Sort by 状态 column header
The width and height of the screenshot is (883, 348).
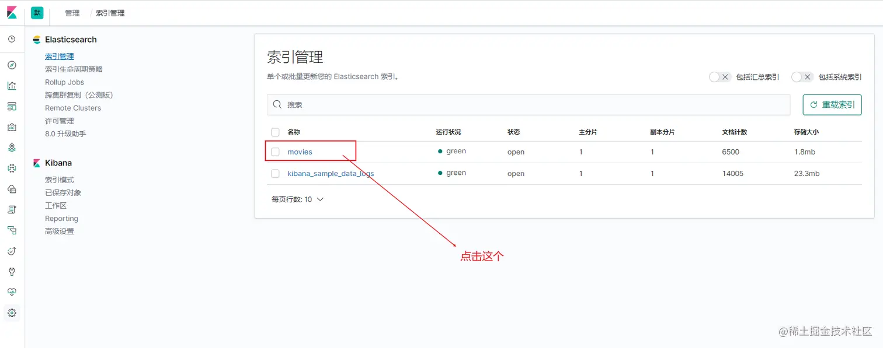(x=513, y=132)
